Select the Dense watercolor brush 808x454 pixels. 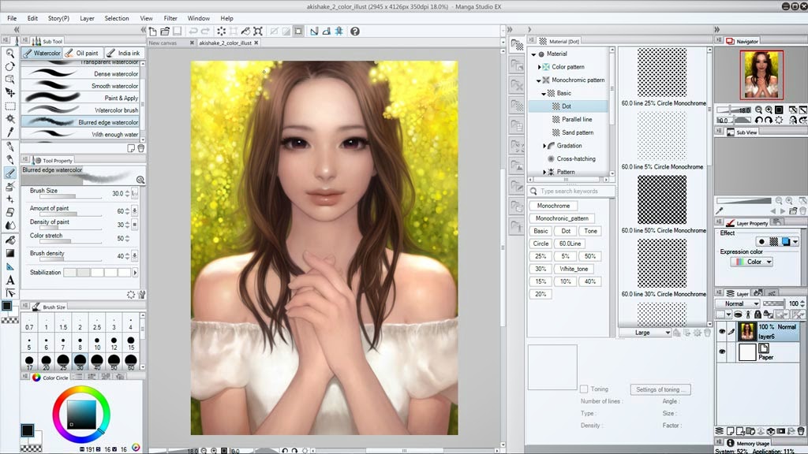point(81,73)
